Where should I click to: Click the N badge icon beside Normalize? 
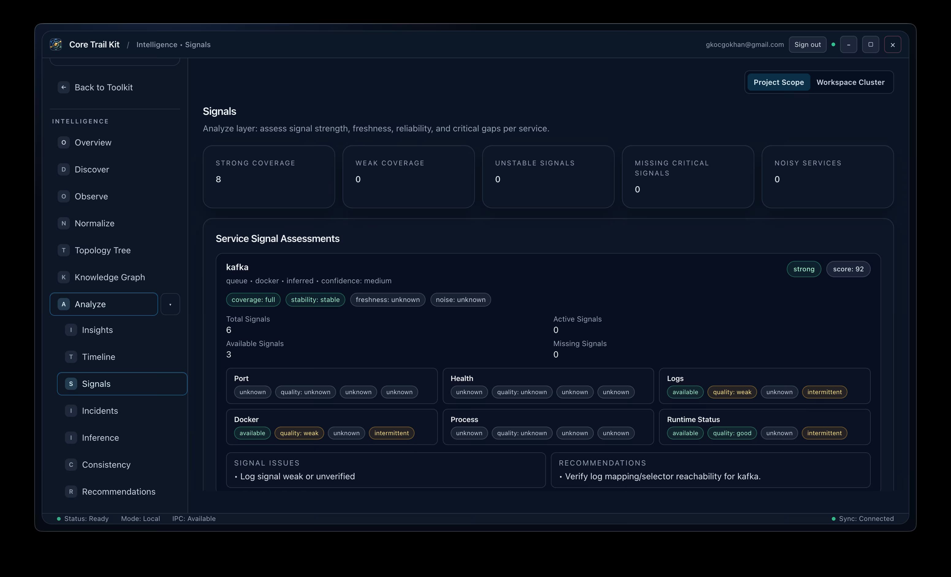pyautogui.click(x=64, y=223)
